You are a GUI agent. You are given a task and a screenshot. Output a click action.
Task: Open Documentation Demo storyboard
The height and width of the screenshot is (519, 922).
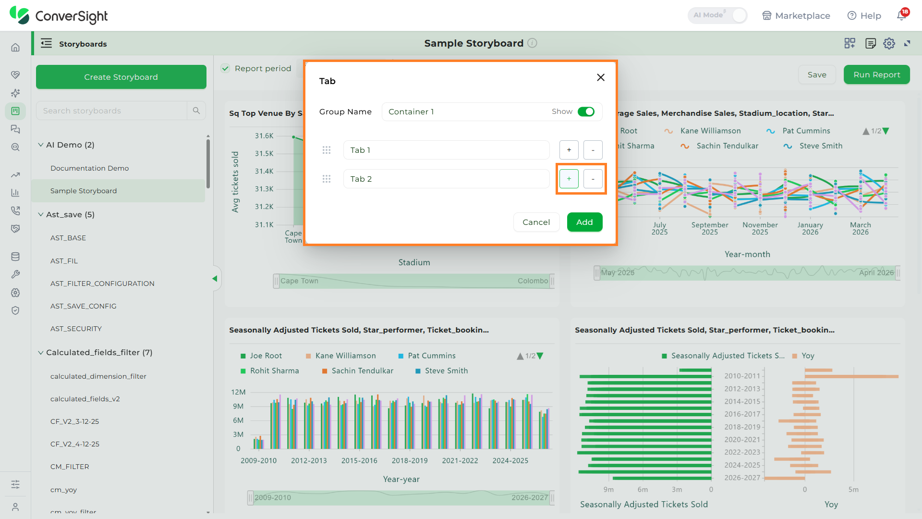tap(89, 168)
